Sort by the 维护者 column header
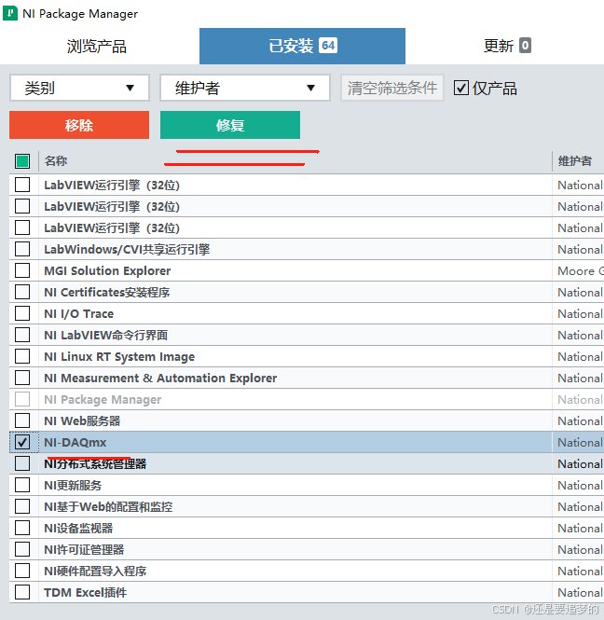The width and height of the screenshot is (604, 620). 575,161
